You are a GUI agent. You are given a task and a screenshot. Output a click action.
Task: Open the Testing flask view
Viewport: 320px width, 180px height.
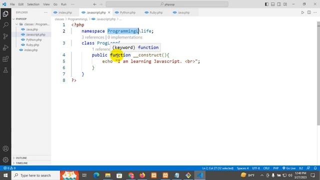tap(5, 70)
